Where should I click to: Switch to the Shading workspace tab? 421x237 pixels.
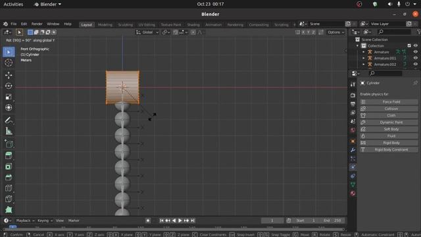(x=193, y=25)
